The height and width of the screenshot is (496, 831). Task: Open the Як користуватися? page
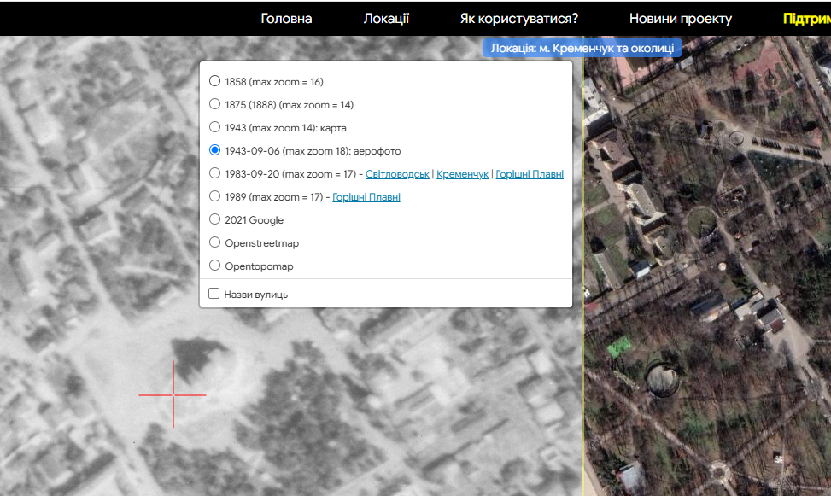[x=518, y=19]
